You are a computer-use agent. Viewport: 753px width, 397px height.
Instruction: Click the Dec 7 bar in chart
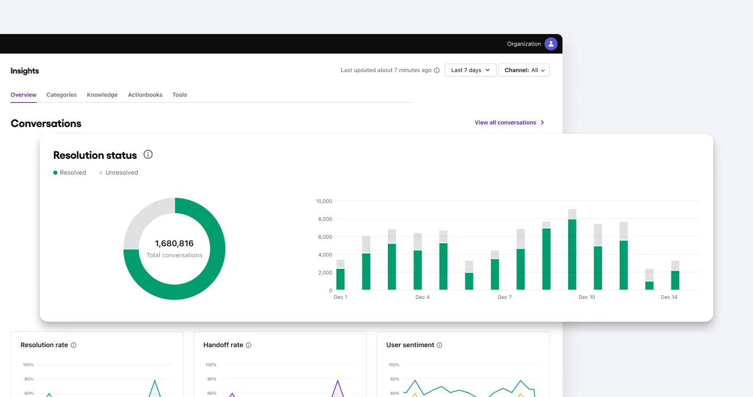pyautogui.click(x=495, y=271)
